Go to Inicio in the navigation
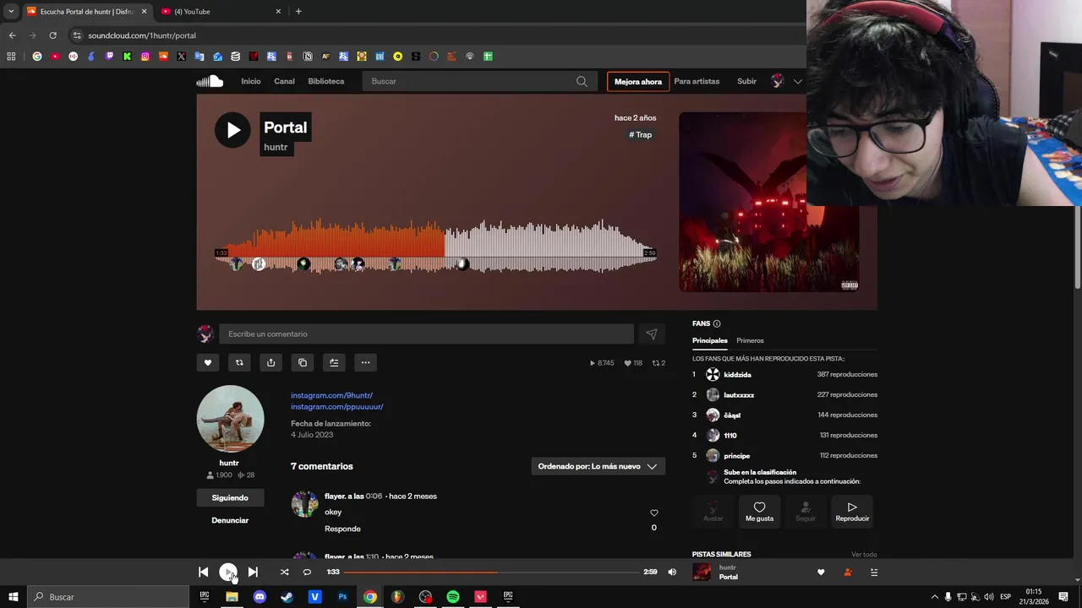Viewport: 1082px width, 608px height. (250, 81)
